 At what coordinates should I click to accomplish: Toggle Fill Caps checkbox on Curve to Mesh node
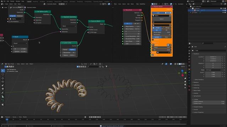pyautogui.click(x=90, y=32)
